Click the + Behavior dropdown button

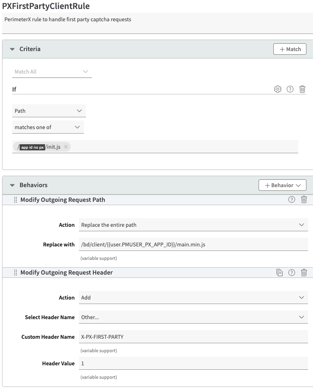[282, 185]
